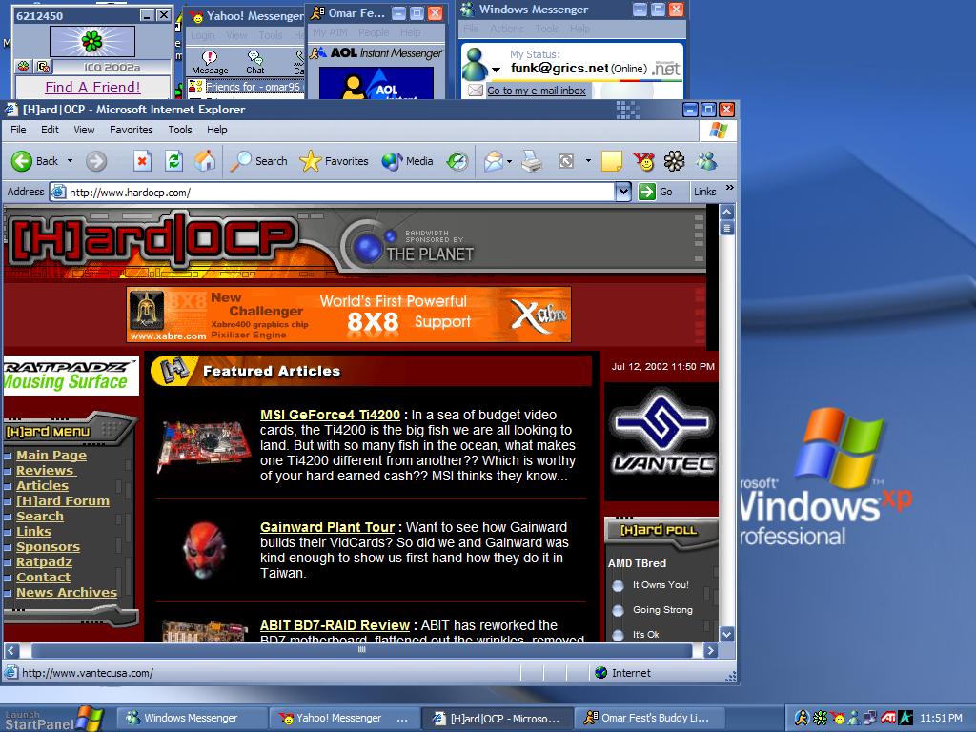
Task: Open the ABIT BD7-RAID Review link
Action: pos(335,625)
